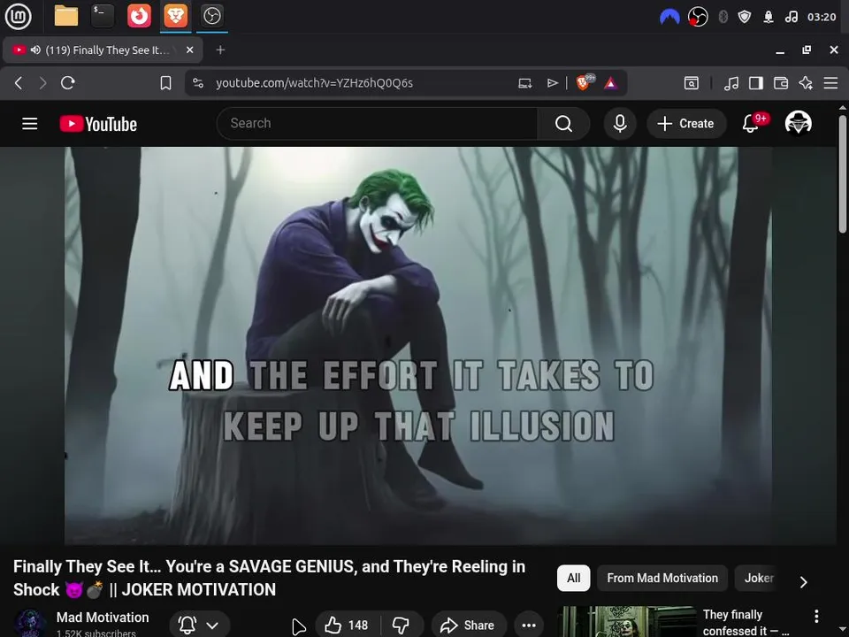Image resolution: width=849 pixels, height=637 pixels.
Task: Bookmark this page
Action: [x=165, y=83]
